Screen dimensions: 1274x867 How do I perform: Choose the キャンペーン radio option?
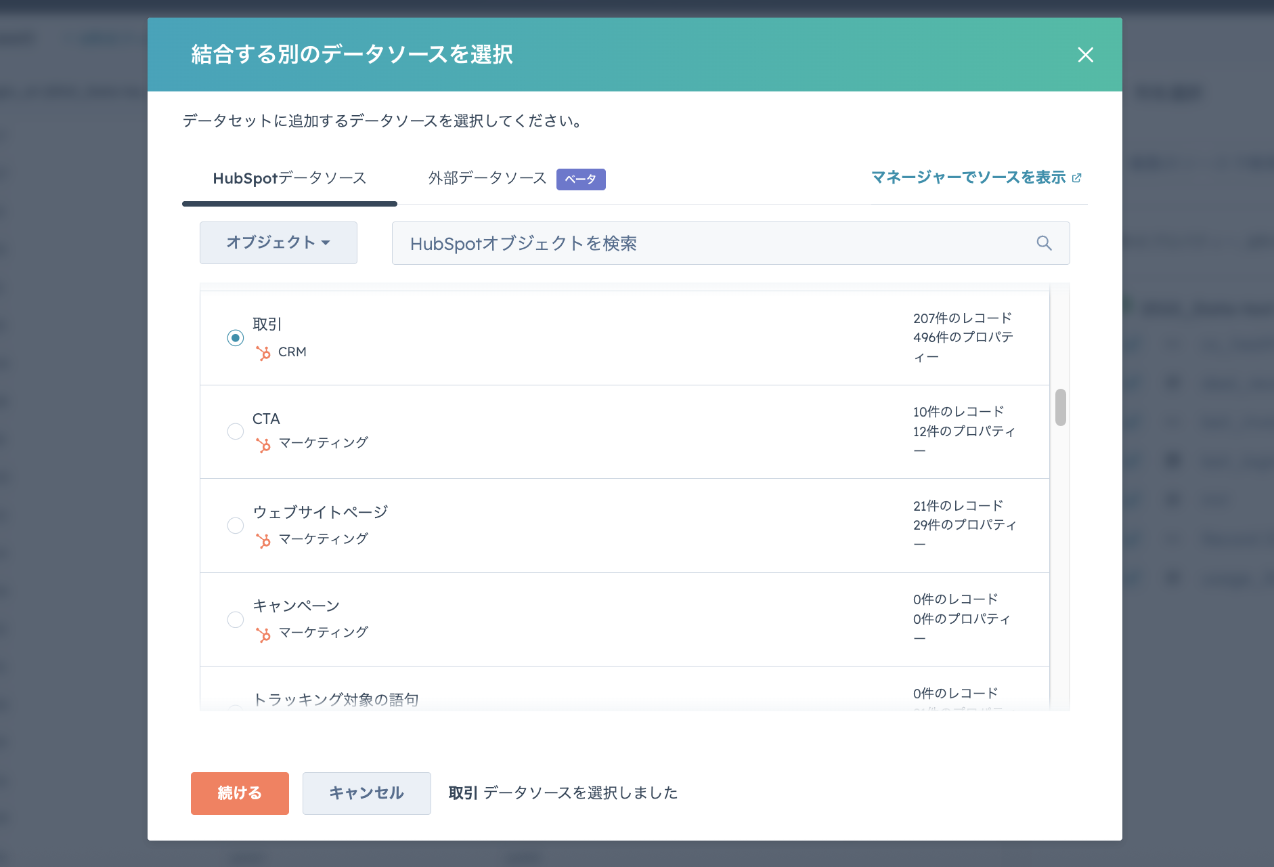(236, 620)
